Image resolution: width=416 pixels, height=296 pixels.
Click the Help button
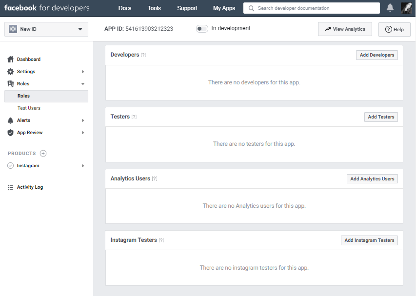(394, 29)
